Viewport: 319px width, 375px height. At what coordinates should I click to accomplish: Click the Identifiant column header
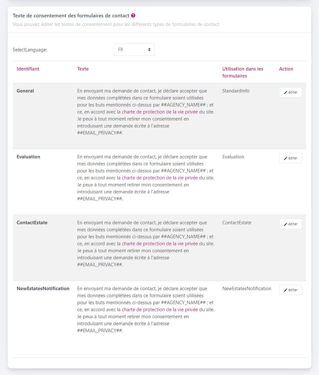28,69
